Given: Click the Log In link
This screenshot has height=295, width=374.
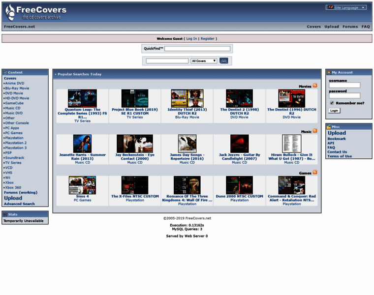Looking at the screenshot, I should pos(191,39).
